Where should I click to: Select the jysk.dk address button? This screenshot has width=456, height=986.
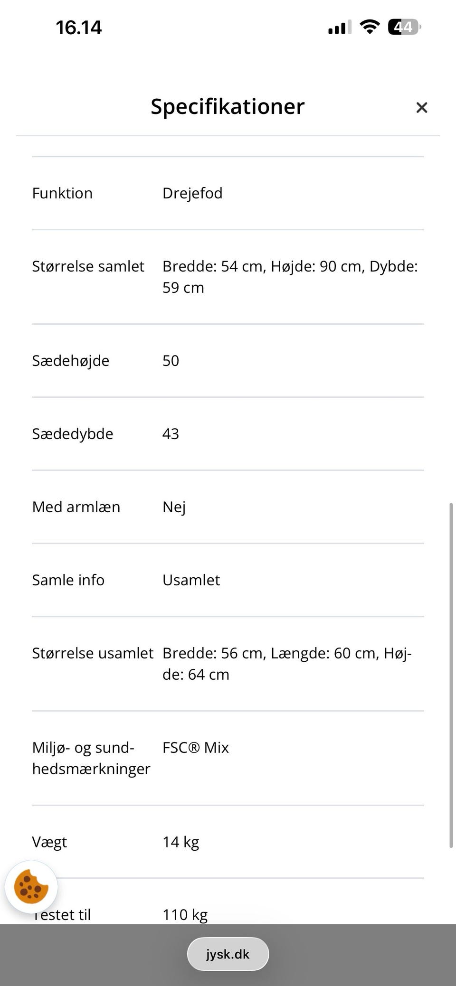228,954
